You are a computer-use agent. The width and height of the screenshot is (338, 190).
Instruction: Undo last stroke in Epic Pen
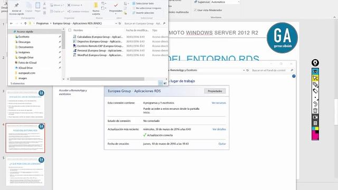(x=315, y=104)
